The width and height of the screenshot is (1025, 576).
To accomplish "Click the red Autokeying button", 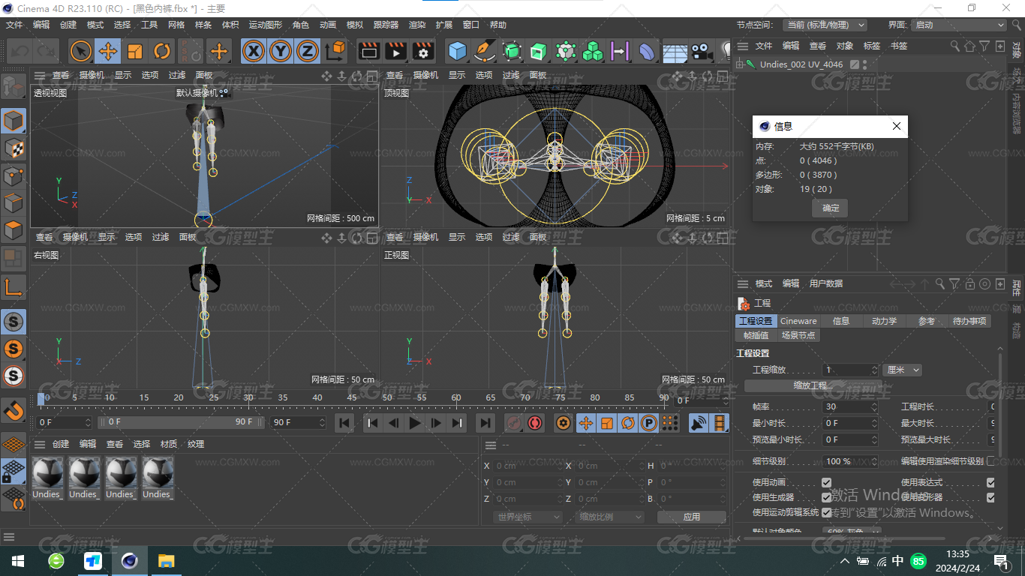I will (535, 423).
